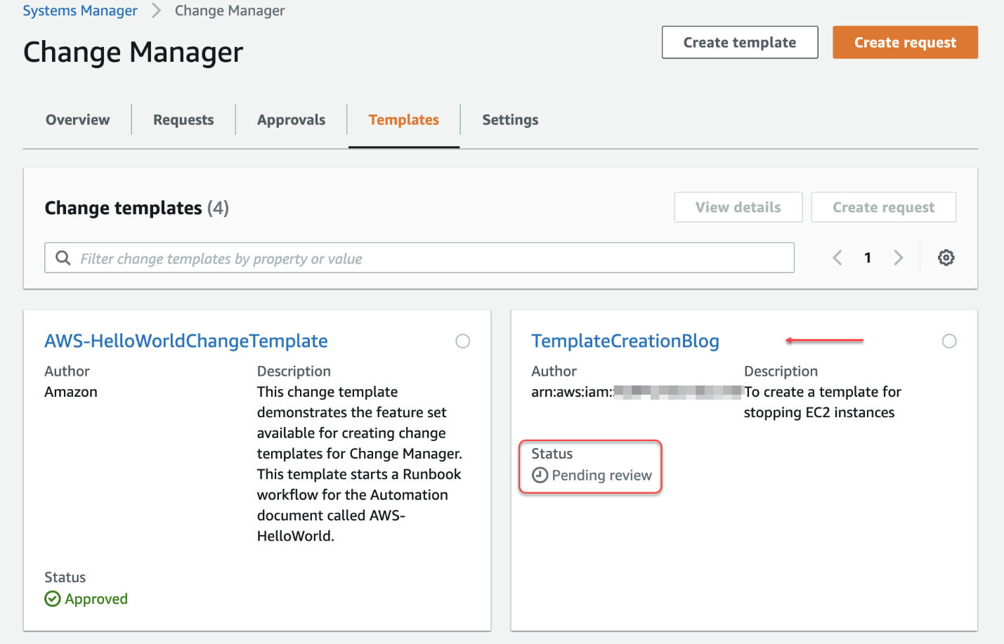Select the AWS-HelloWorldChangeTemplate radio button
Image resolution: width=1004 pixels, height=644 pixels.
pyautogui.click(x=462, y=341)
